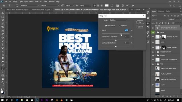This screenshot has width=182, height=102.
Task: Open the search icon at top right
Action: (170, 6)
